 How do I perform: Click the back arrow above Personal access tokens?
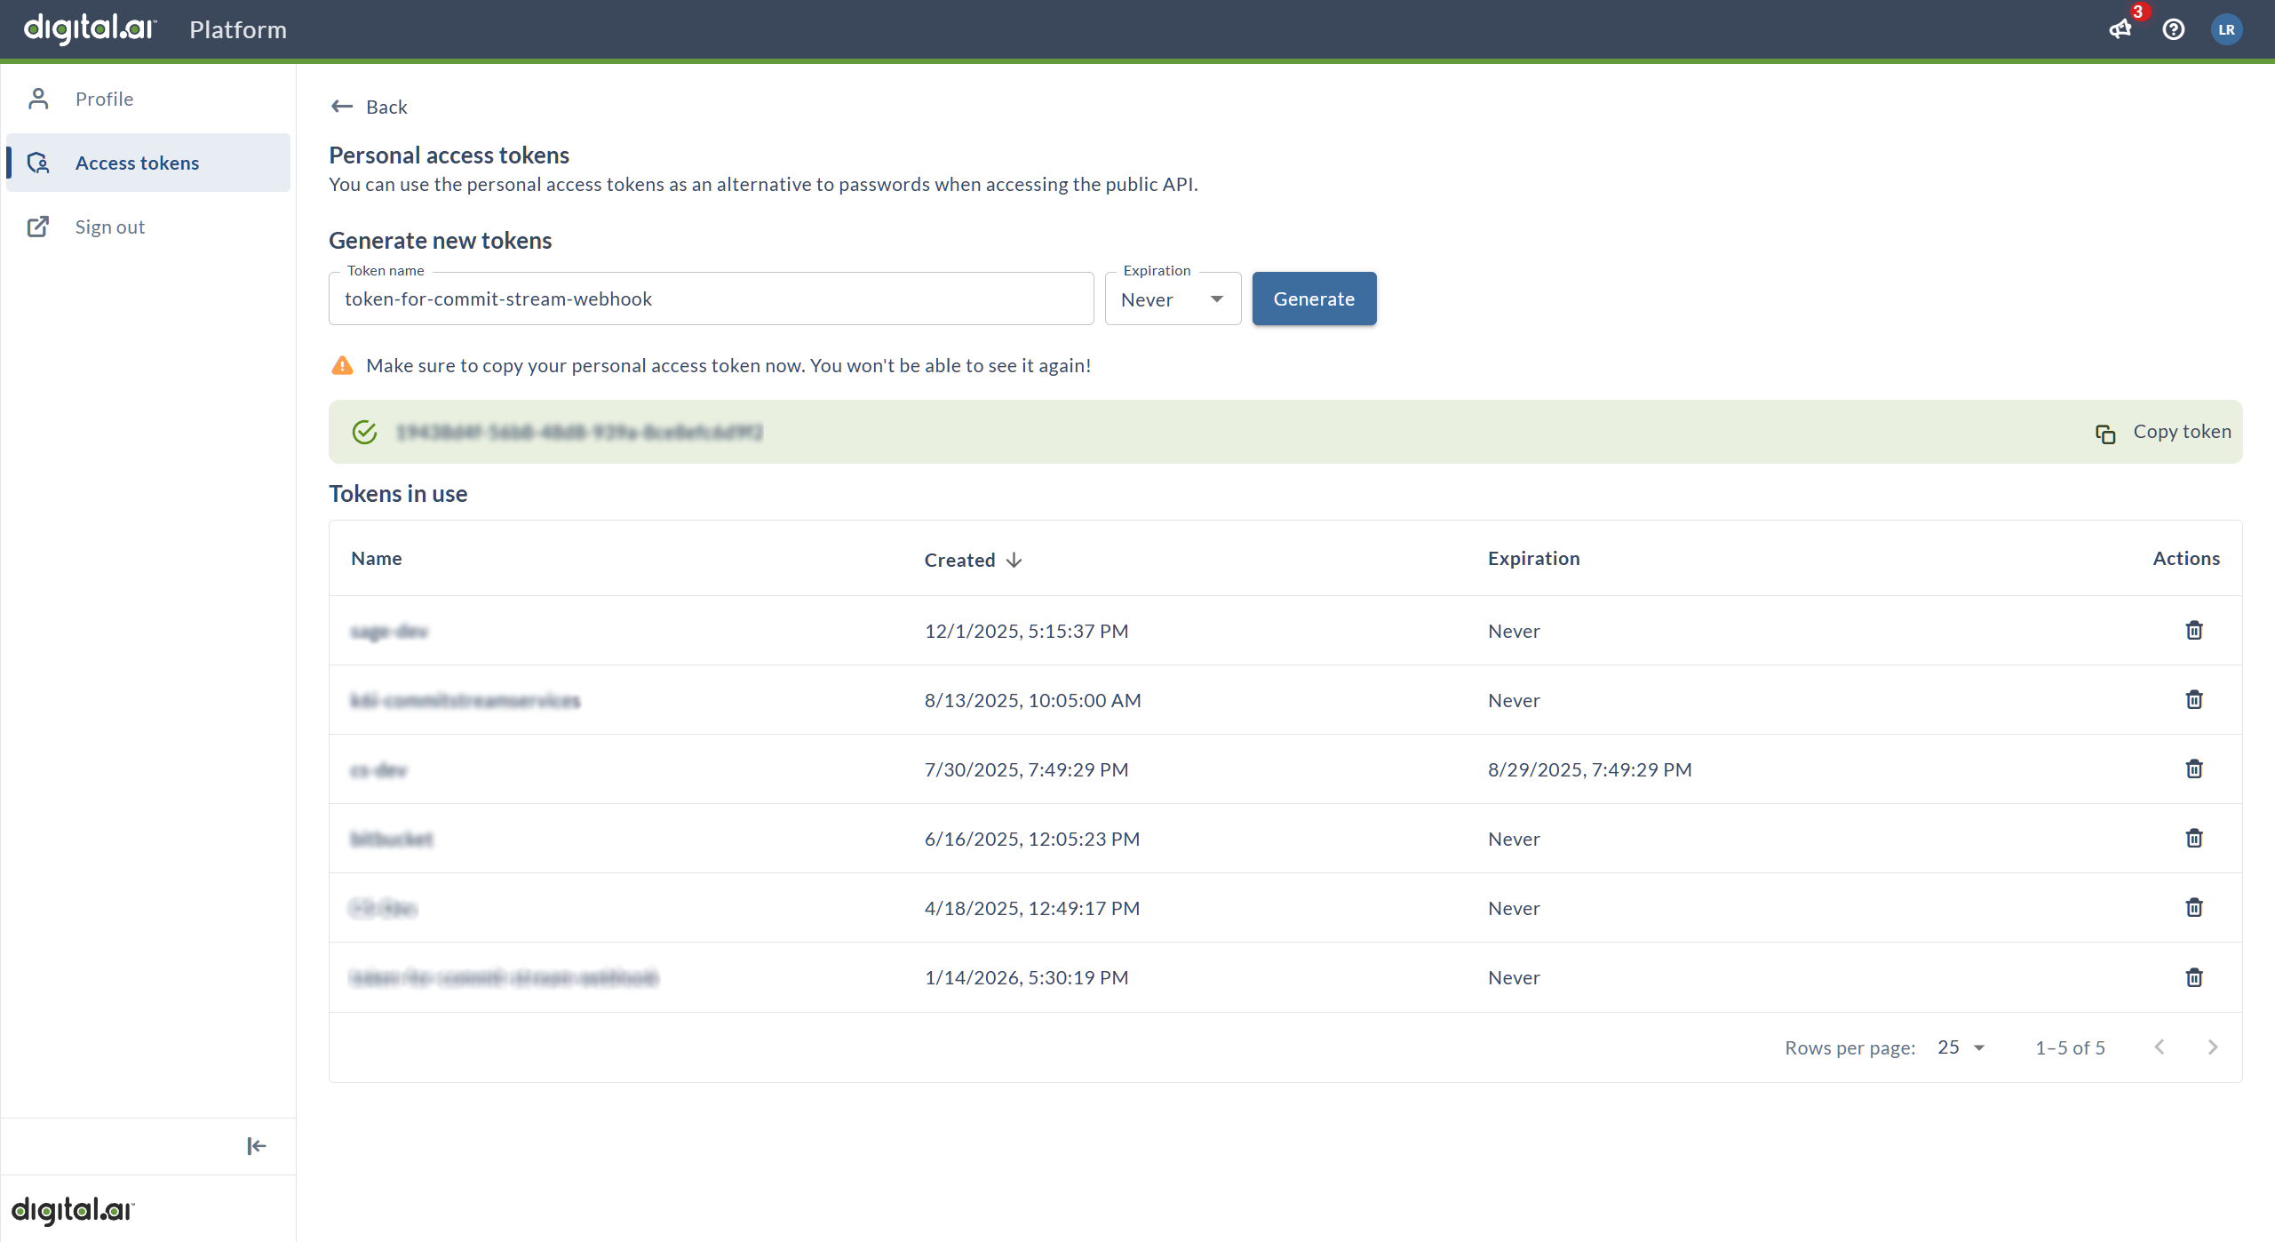click(341, 106)
